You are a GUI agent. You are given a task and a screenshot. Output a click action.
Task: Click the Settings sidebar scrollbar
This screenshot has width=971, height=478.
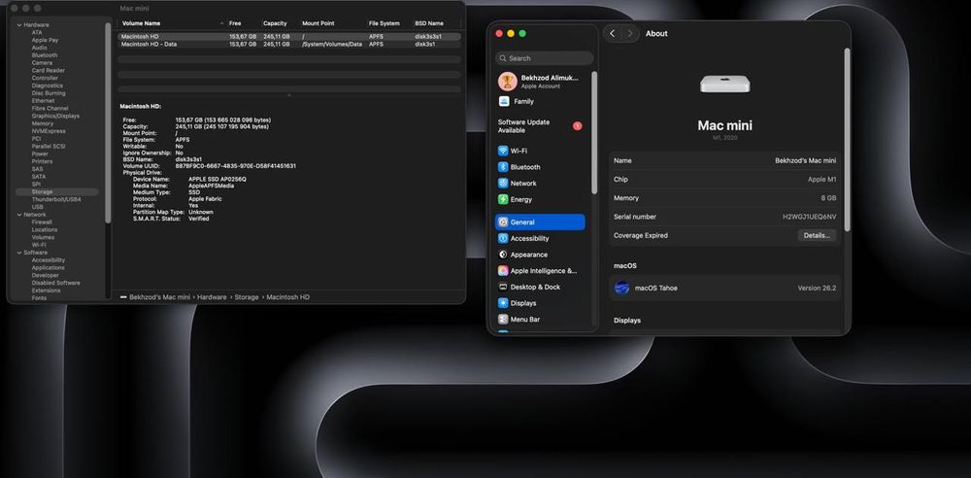point(594,133)
